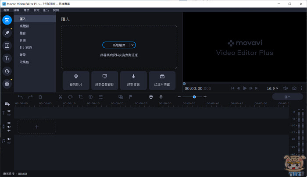307x177 pixels.
Task: Open the 16:9 aspect ratio dropdown
Action: (272, 88)
